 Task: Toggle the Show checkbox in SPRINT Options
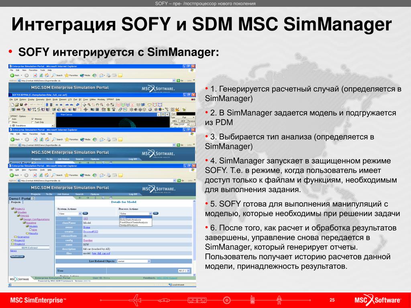click(x=10, y=122)
